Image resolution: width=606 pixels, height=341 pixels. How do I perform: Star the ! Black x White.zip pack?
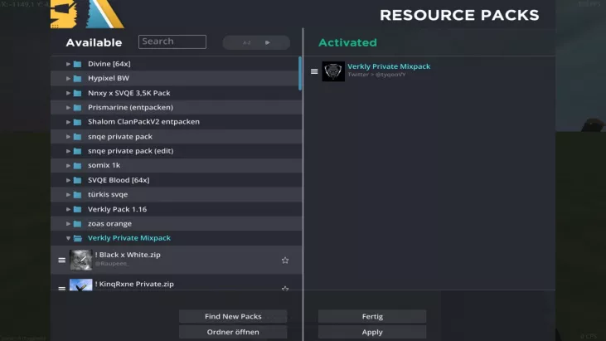click(x=284, y=261)
